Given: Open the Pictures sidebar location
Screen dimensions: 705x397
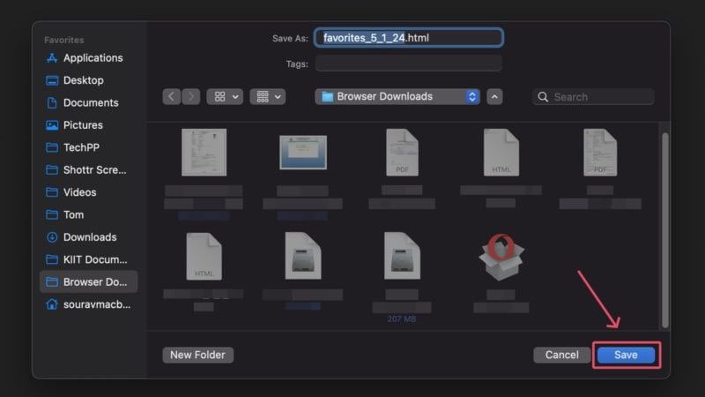Looking at the screenshot, I should pyautogui.click(x=88, y=125).
